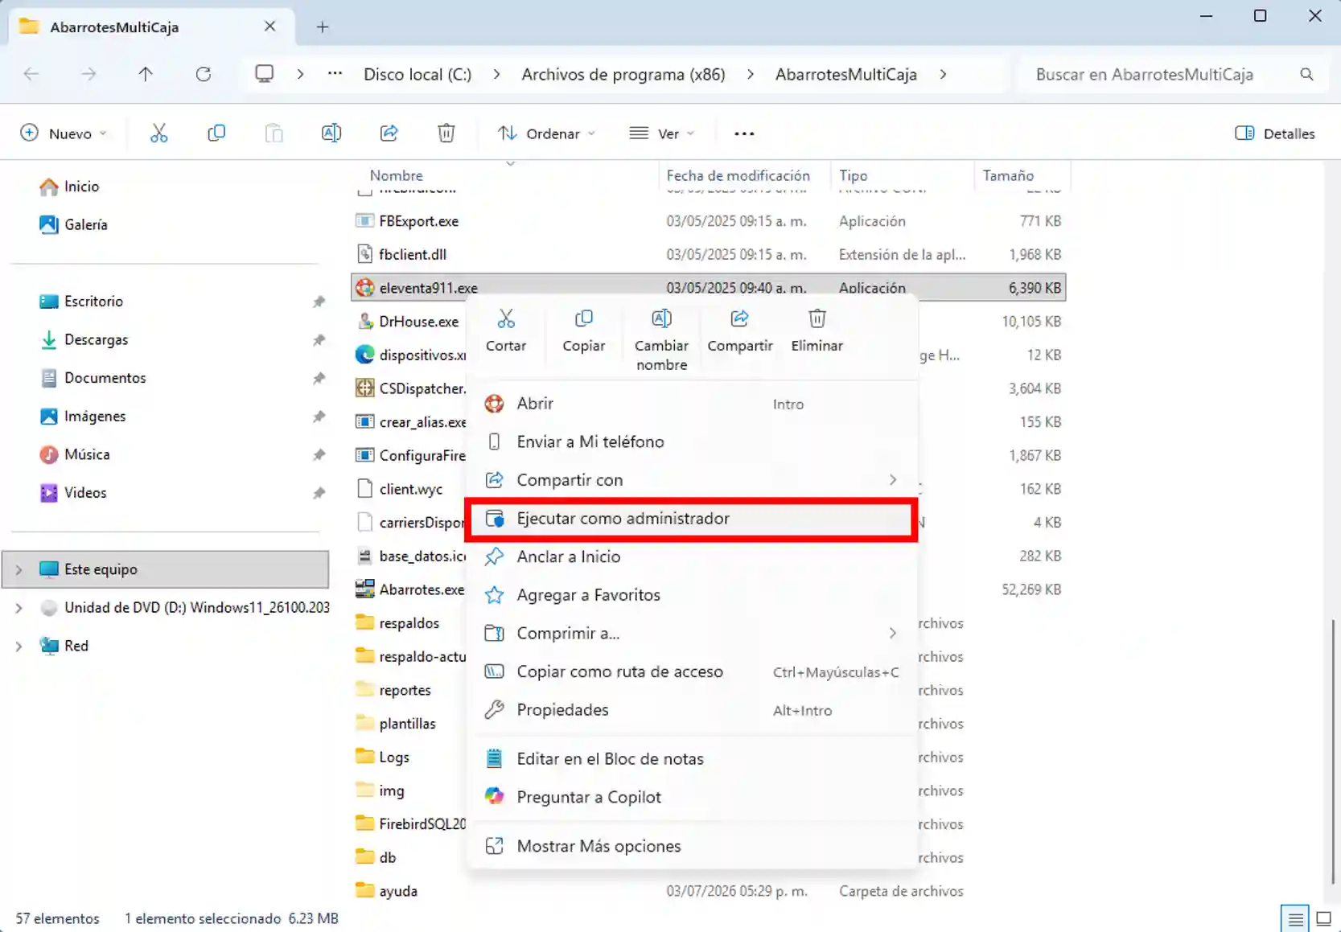1341x932 pixels.
Task: Refresh the current folder view
Action: [x=204, y=74]
